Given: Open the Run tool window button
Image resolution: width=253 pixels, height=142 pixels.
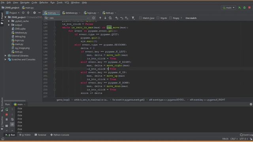Looking at the screenshot, I should tap(10, 135).
